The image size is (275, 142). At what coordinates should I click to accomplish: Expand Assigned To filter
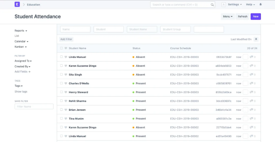[23, 61]
